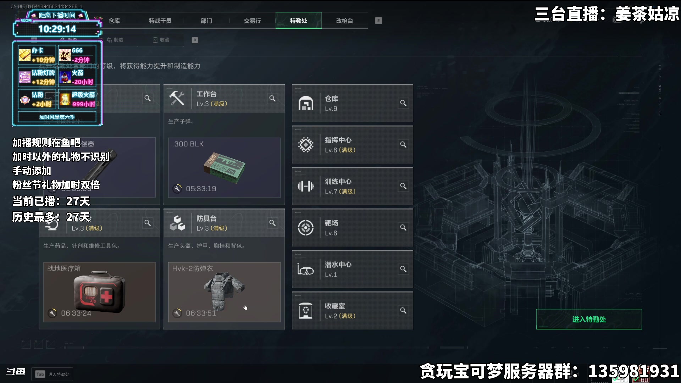This screenshot has height=383, width=681.
Task: Click the collection room 收藏室 icon
Action: (306, 311)
